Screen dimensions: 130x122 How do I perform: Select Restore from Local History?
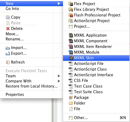[31, 86]
